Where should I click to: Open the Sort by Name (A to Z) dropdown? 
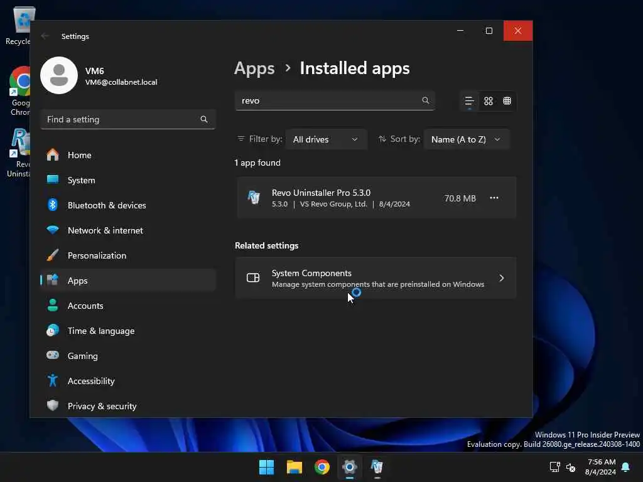[x=467, y=139]
